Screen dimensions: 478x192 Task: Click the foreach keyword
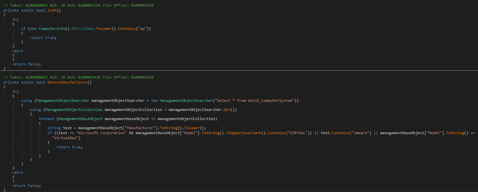point(46,119)
